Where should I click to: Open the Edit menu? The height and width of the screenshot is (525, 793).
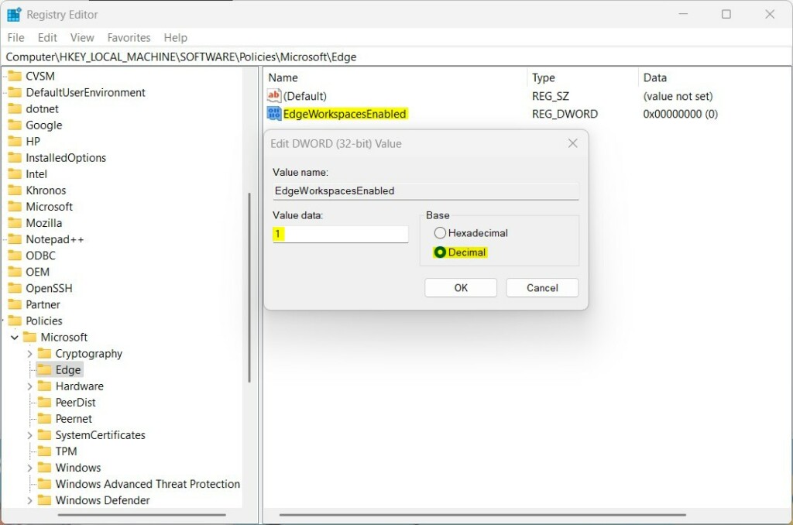(x=47, y=37)
